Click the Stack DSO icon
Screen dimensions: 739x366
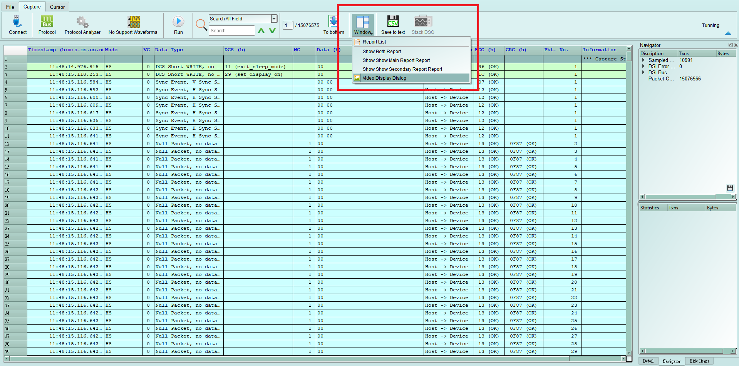coord(423,22)
